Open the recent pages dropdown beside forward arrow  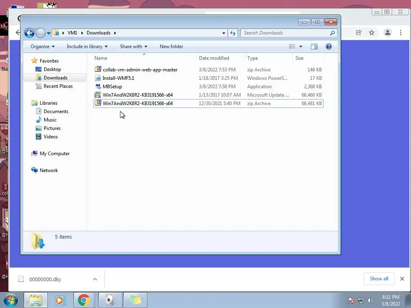(49, 33)
